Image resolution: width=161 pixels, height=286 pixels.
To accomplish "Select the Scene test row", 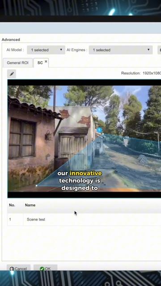I will [84, 219].
